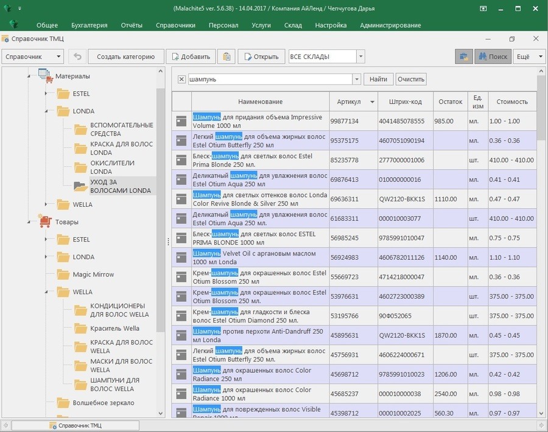Screen dimensions: 548x432
Task: Click the search text field containing шампунь
Action: click(270, 79)
